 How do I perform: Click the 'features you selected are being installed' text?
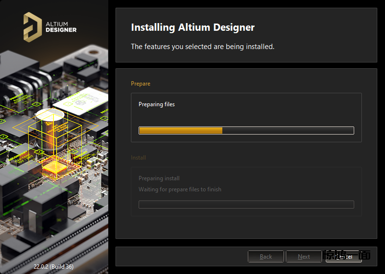(x=203, y=47)
